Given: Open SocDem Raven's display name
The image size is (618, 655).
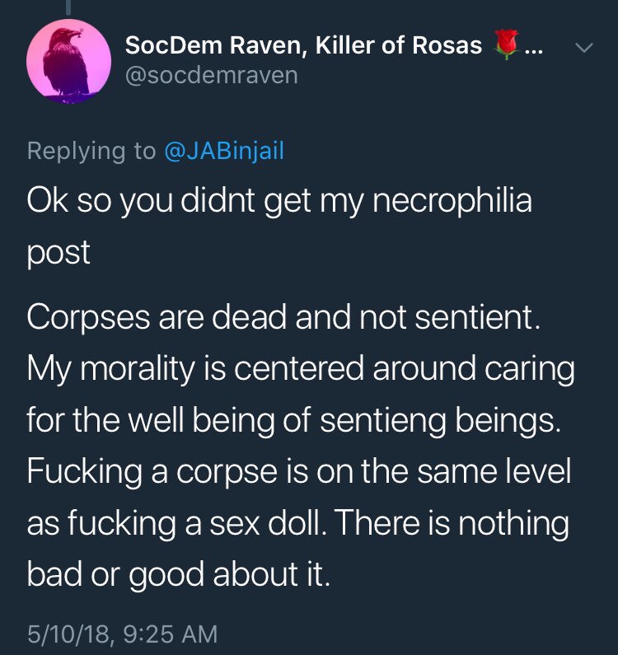Looking at the screenshot, I should click(x=303, y=46).
